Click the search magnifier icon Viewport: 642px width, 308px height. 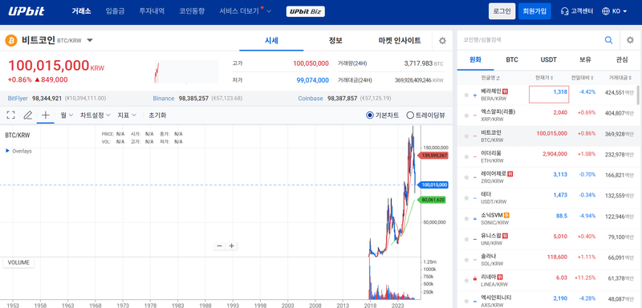tap(609, 40)
